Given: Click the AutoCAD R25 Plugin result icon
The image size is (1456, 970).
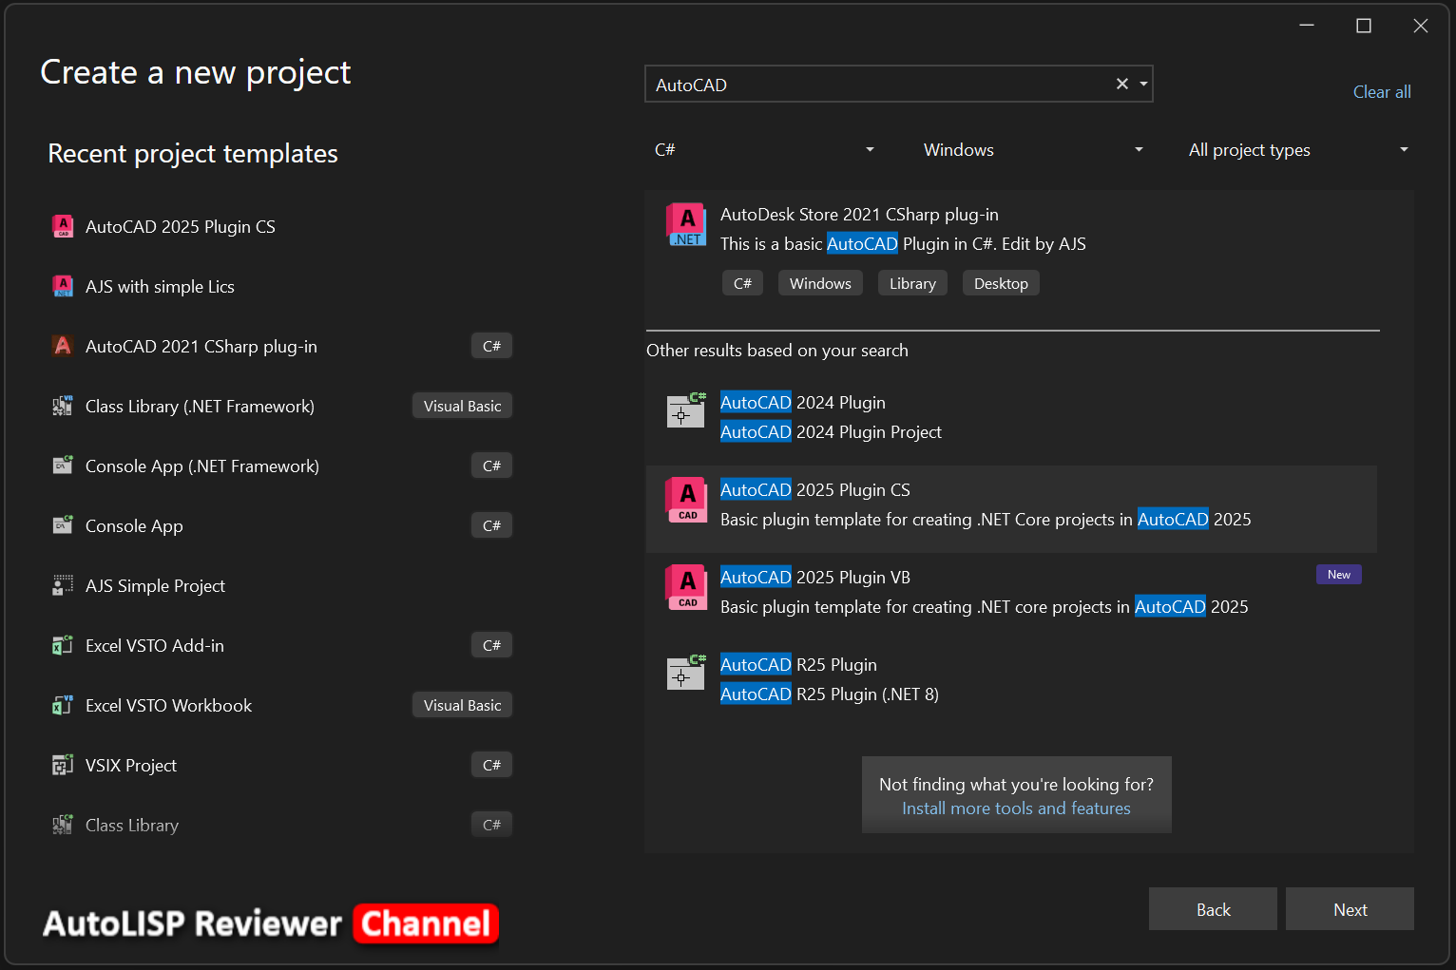Looking at the screenshot, I should [686, 672].
